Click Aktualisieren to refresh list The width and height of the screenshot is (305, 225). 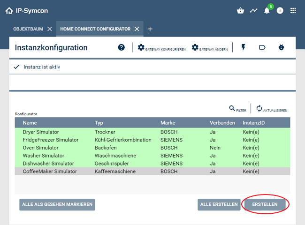point(272,109)
